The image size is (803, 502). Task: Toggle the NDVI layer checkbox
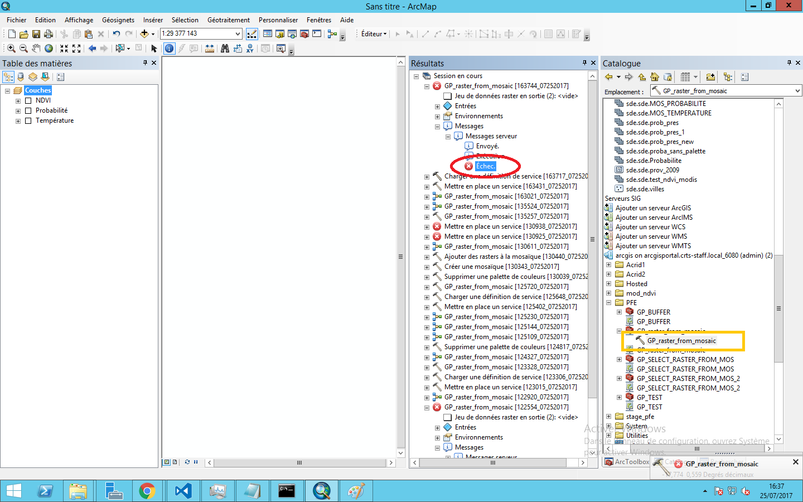28,100
